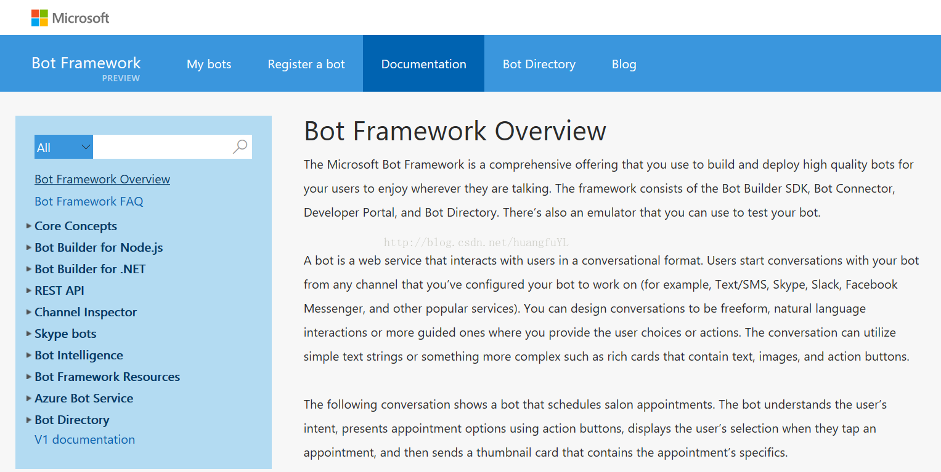Expand Channel Inspector triangle
This screenshot has width=941, height=472.
coord(29,312)
